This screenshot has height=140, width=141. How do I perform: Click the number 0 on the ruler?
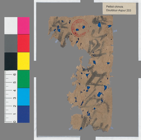(x=15, y=122)
